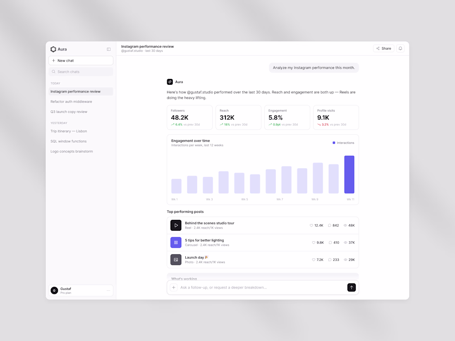Screen dimensions: 455x341
Task: Click the heart icon showing 7.2K likes
Action: (314, 260)
